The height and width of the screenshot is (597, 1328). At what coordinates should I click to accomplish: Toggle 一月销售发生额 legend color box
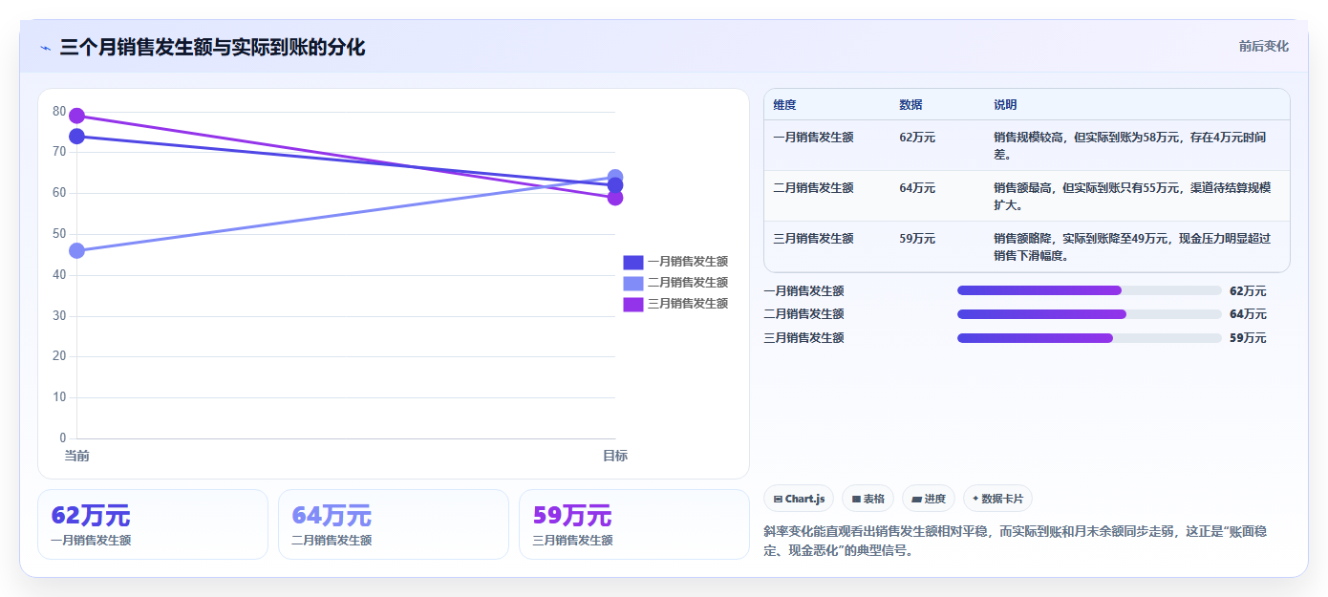[x=633, y=262]
